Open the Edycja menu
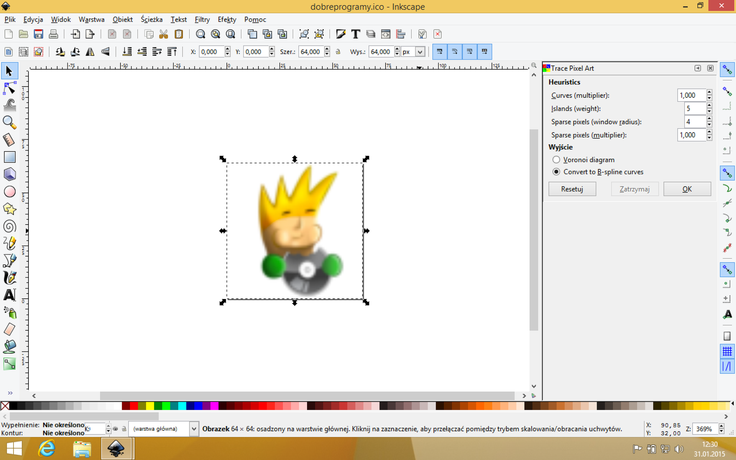 pos(33,19)
